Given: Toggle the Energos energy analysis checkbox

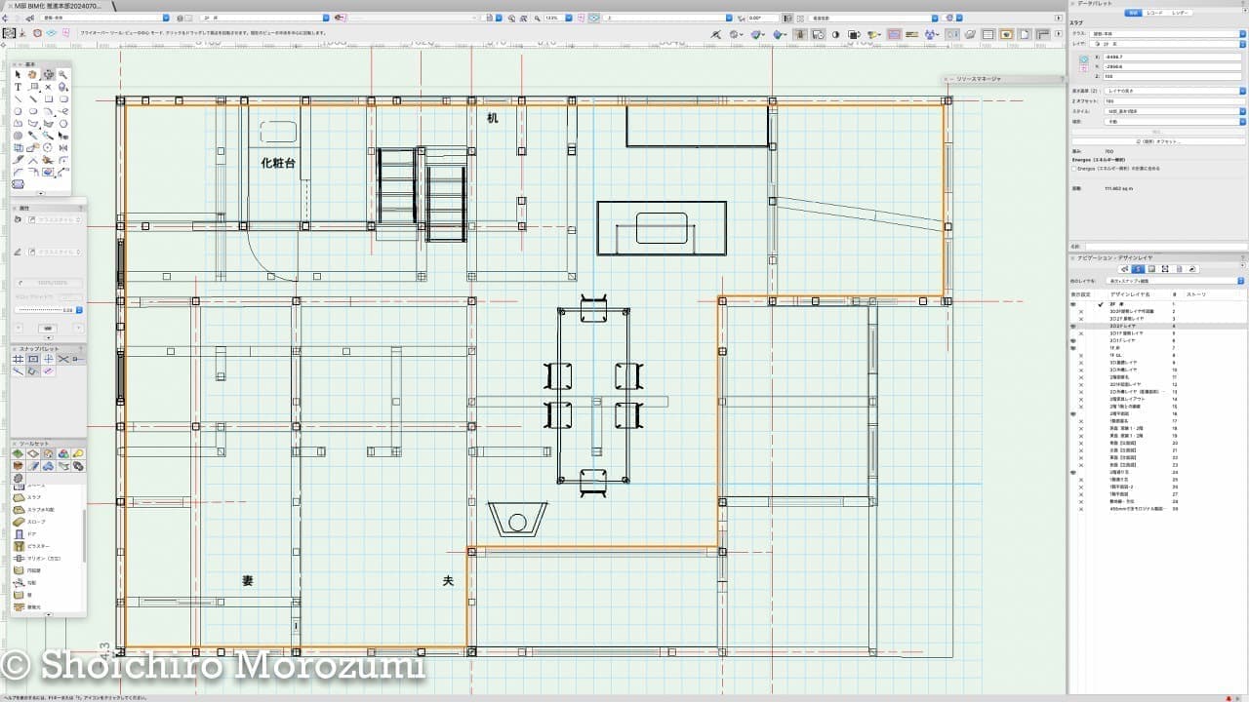Looking at the screenshot, I should [x=1074, y=168].
